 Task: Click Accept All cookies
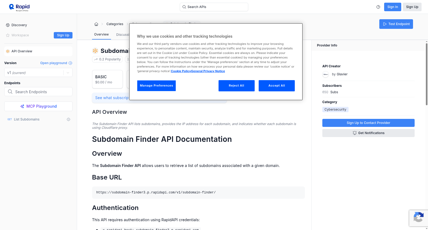[277, 86]
